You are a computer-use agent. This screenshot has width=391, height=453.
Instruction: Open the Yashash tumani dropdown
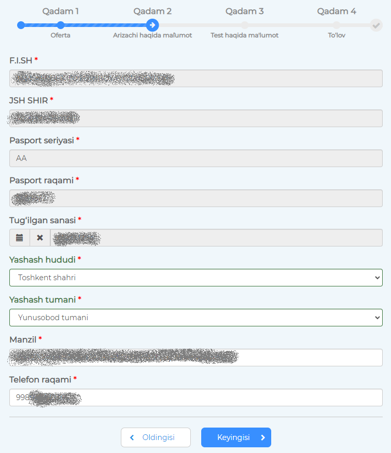196,318
